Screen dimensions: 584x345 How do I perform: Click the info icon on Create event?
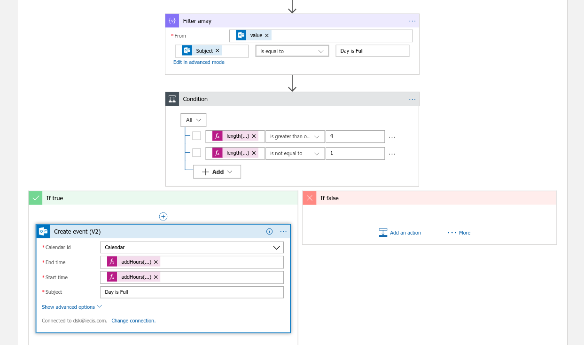(269, 231)
